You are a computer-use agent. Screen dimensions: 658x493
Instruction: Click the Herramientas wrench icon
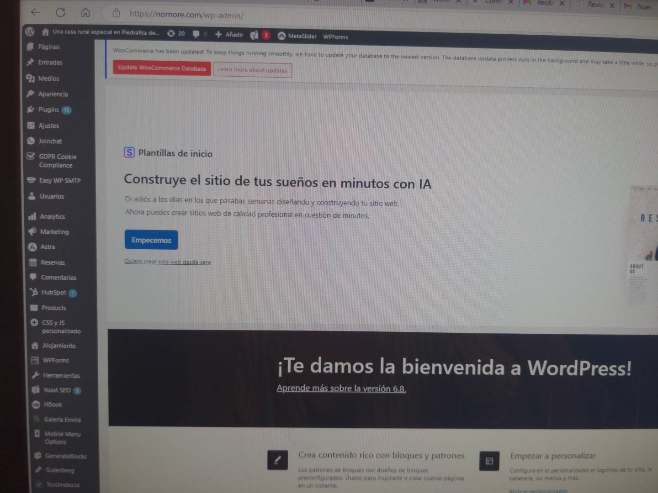[x=35, y=375]
